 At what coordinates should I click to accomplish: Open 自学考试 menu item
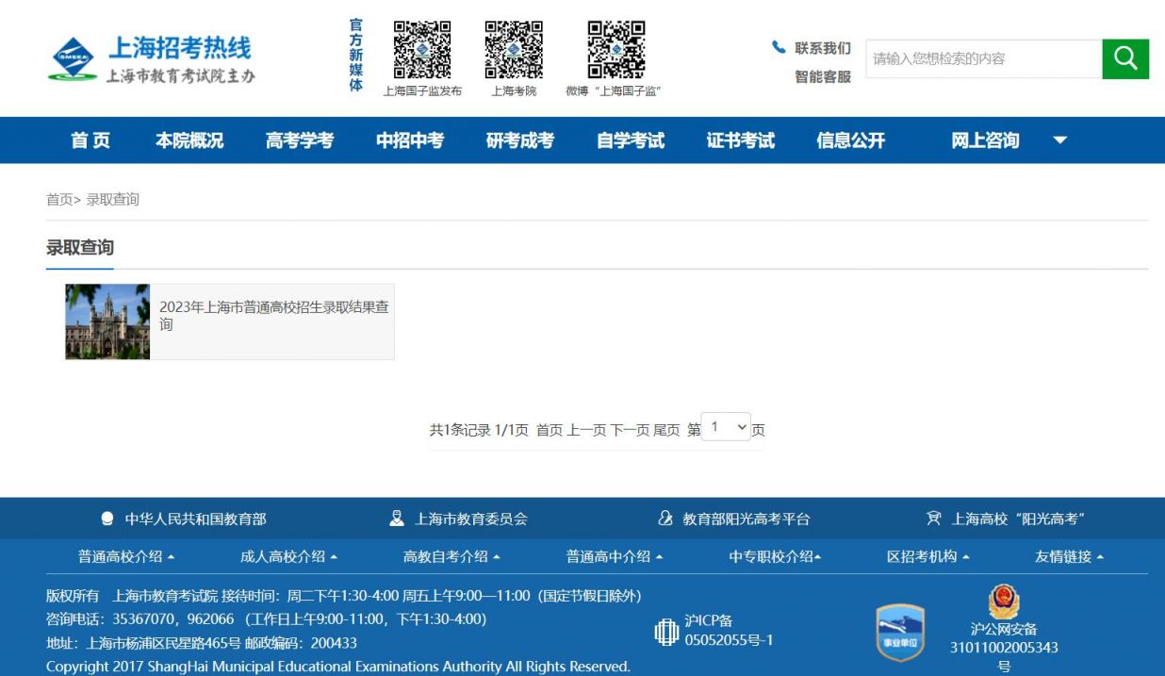tap(631, 140)
